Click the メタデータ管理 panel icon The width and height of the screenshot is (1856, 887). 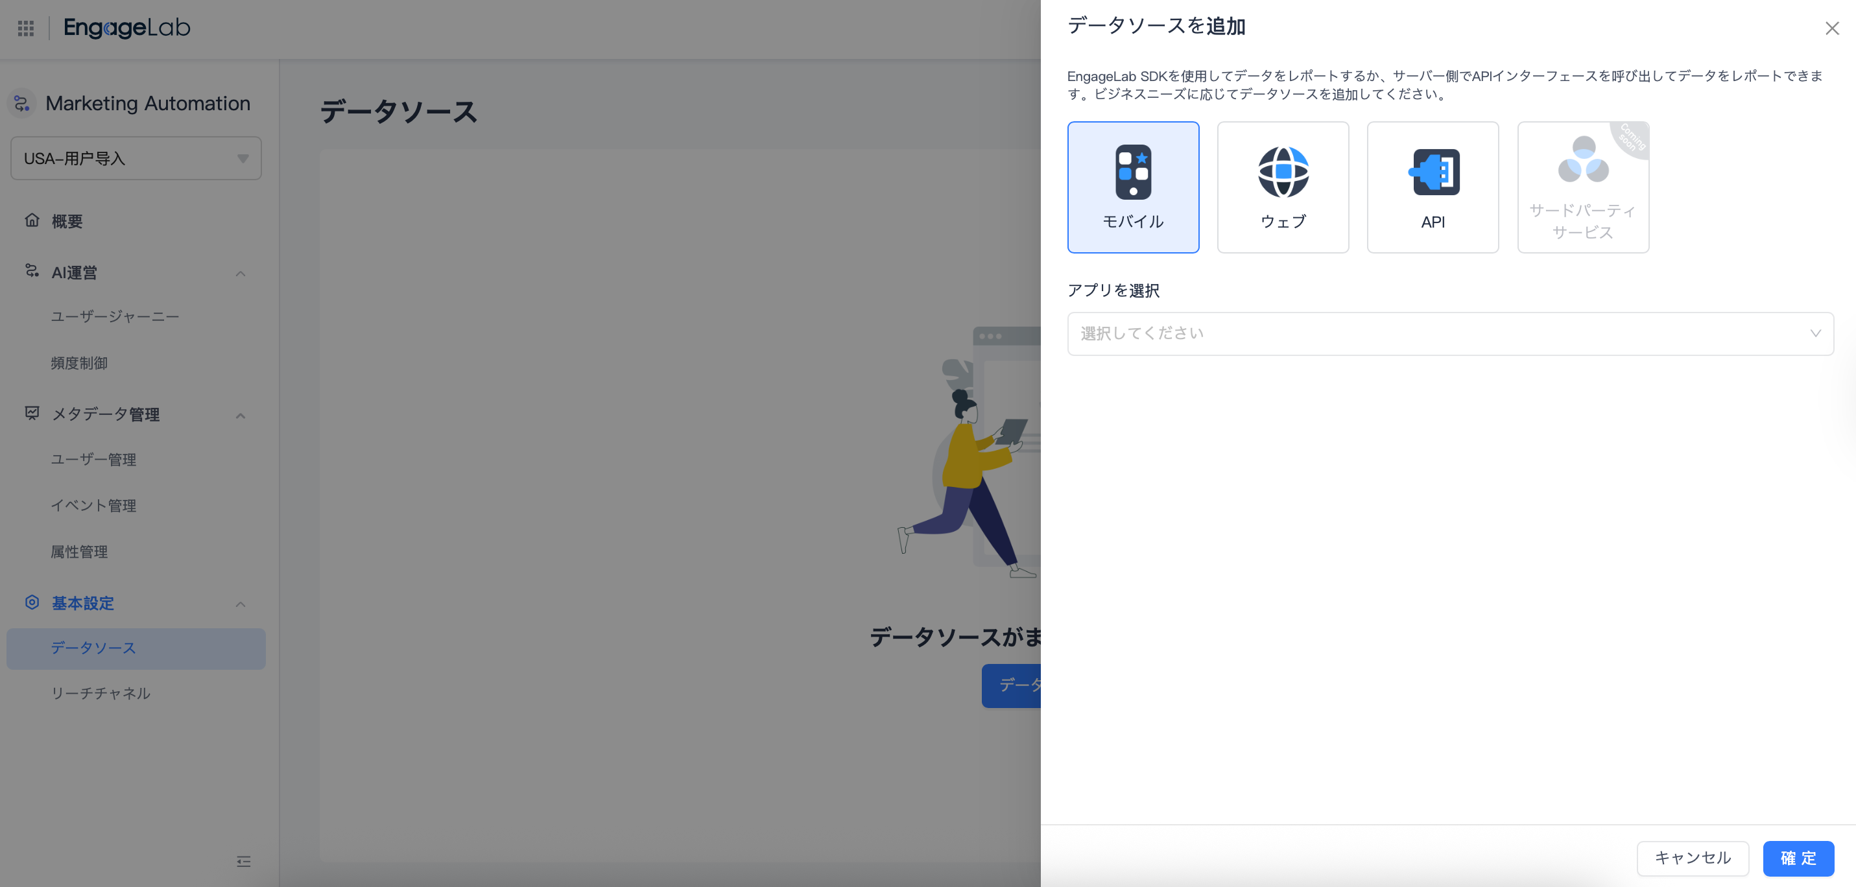coord(32,414)
